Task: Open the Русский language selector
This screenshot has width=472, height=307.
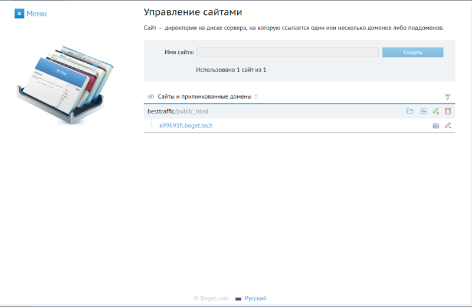Action: pyautogui.click(x=255, y=299)
